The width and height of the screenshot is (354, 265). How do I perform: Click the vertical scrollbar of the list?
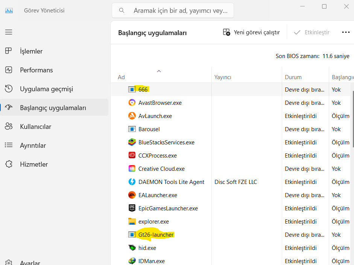353,119
